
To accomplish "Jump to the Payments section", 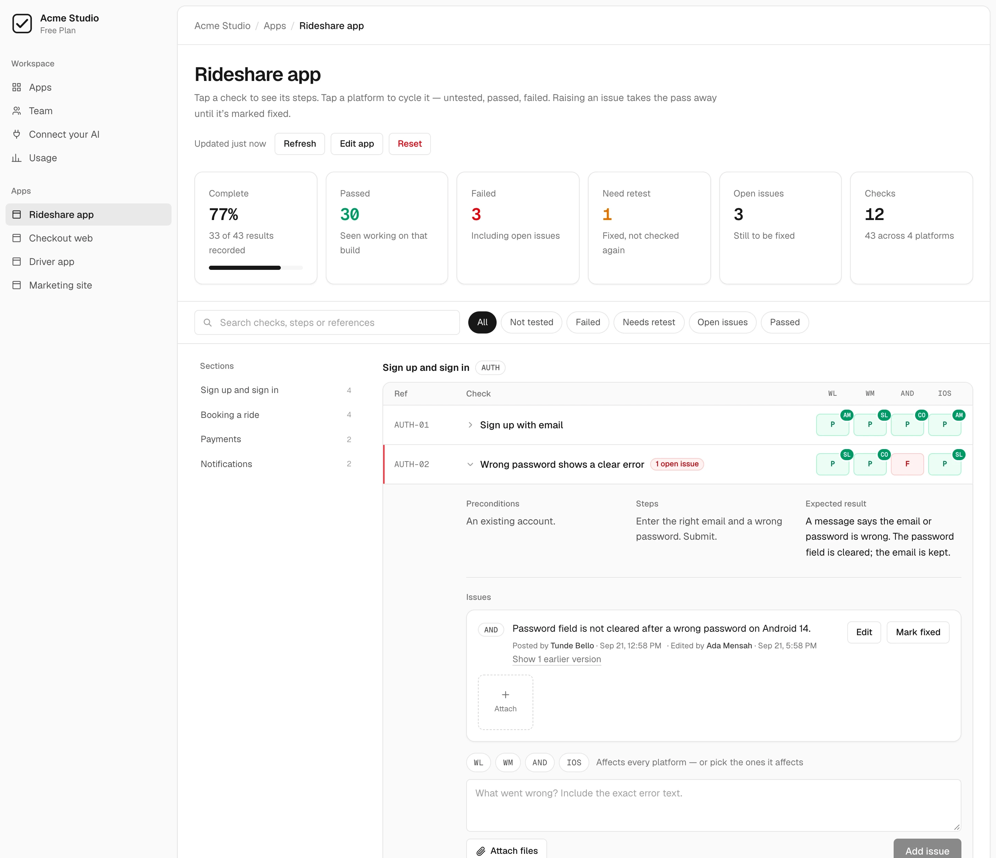I will [276, 439].
